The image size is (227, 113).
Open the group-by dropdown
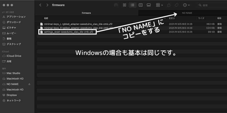tap(159, 5)
